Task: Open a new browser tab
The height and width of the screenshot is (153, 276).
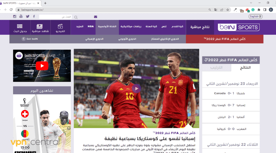Action: 45,3
